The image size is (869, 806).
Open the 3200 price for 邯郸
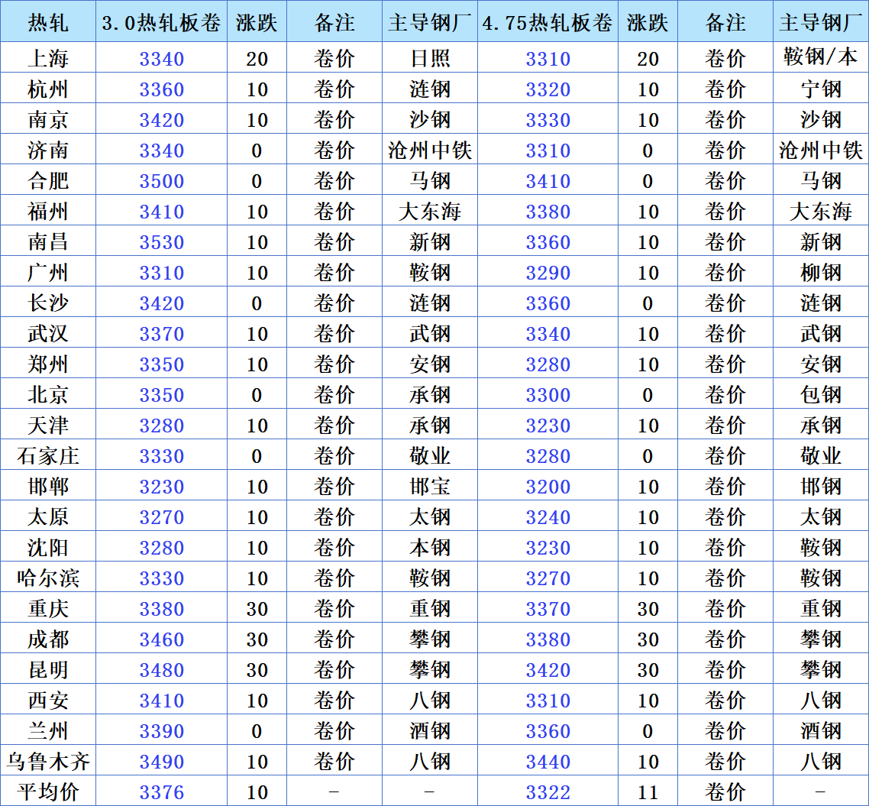tap(548, 487)
